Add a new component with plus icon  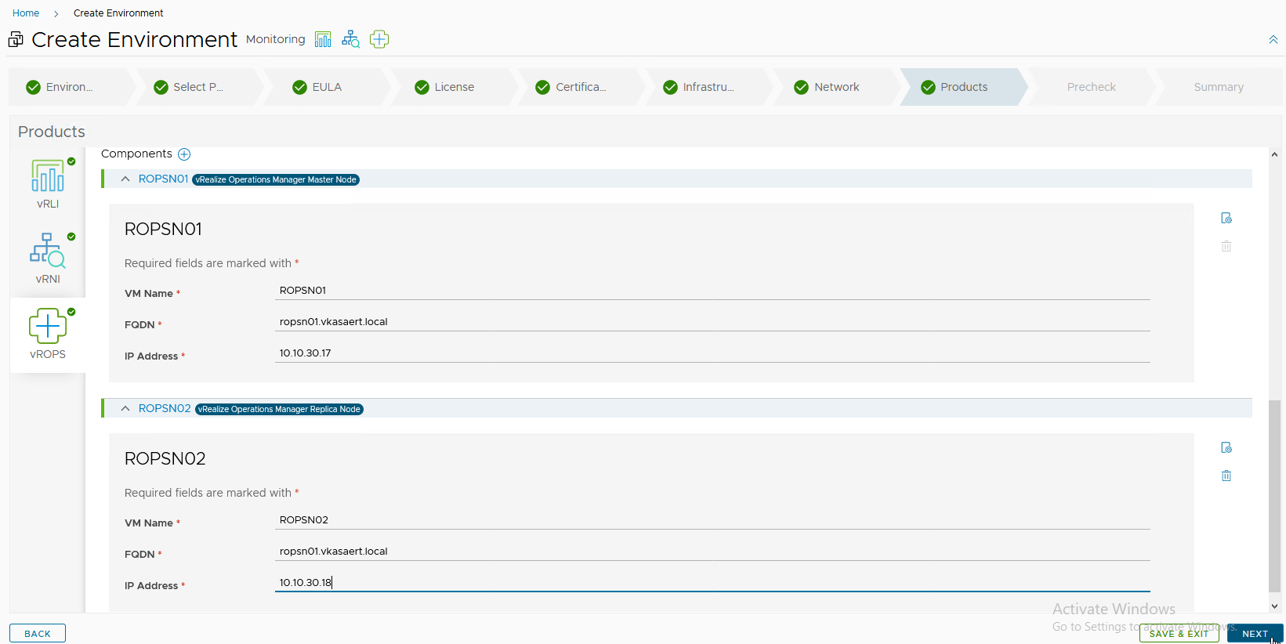[x=184, y=154]
